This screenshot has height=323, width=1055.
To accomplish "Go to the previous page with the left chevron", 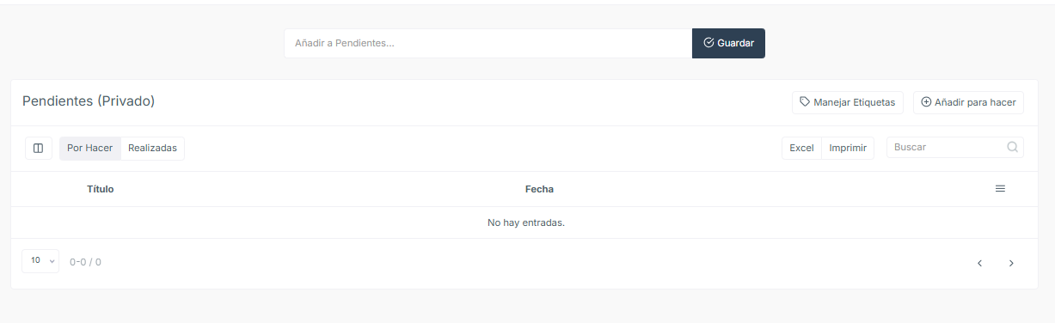I will [979, 263].
